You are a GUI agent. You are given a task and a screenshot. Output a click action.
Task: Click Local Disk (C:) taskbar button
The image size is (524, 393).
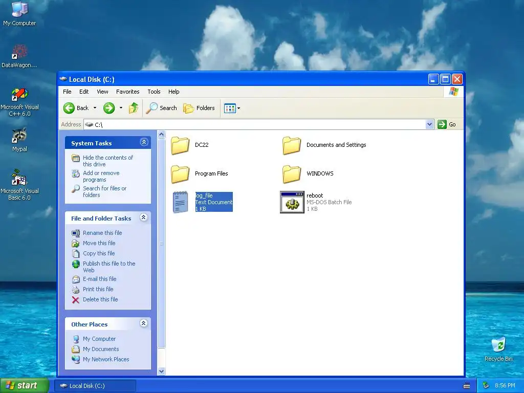(x=95, y=386)
